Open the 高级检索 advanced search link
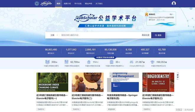This screenshot has height=112, width=195. [x=145, y=35]
